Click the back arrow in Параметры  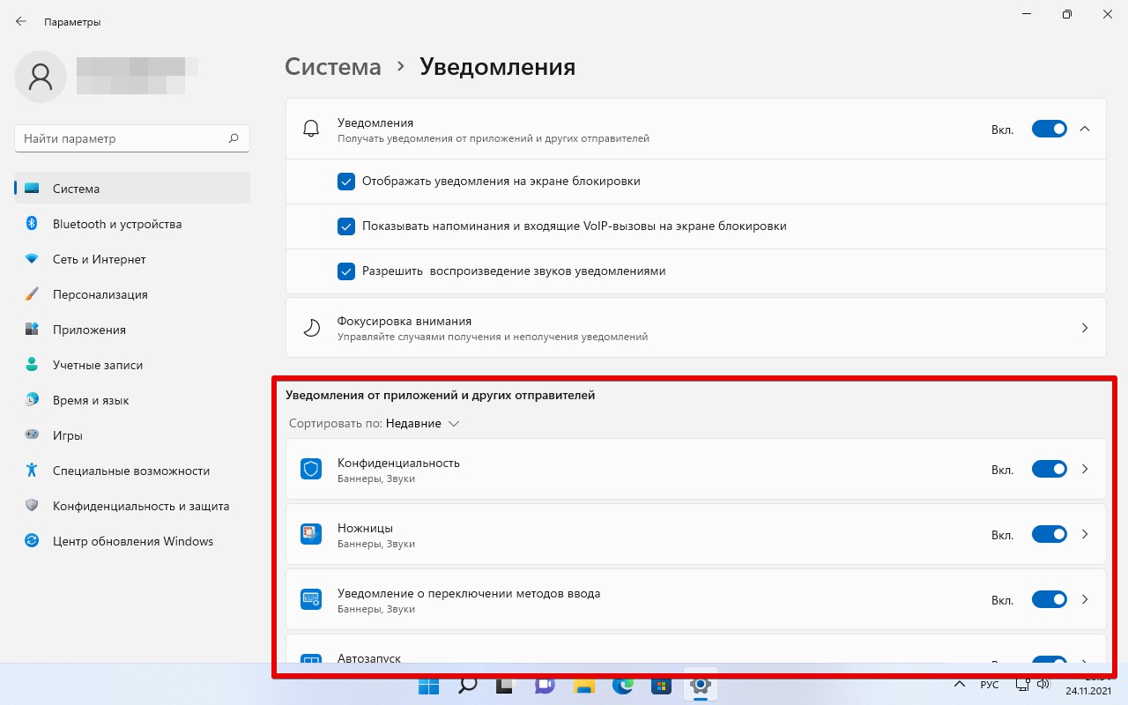click(x=21, y=21)
